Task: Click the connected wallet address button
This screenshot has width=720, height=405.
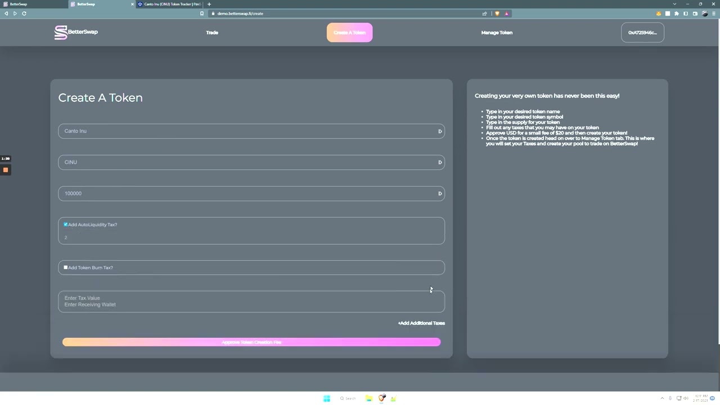Action: [642, 33]
